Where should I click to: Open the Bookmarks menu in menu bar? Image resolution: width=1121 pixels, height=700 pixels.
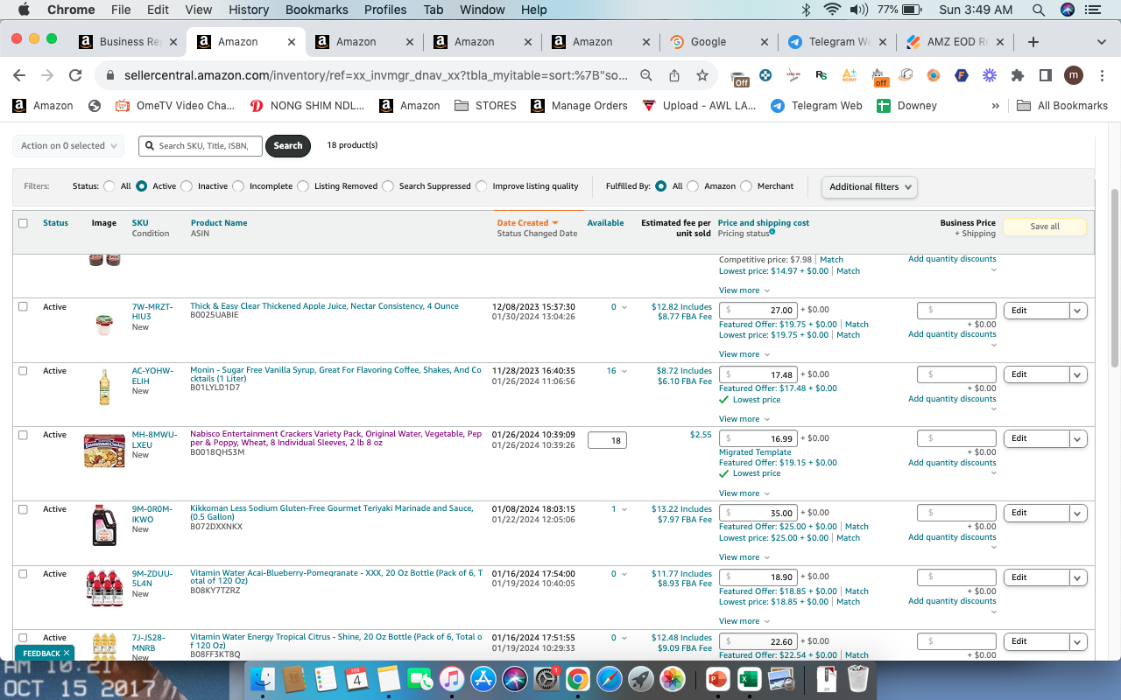click(316, 10)
